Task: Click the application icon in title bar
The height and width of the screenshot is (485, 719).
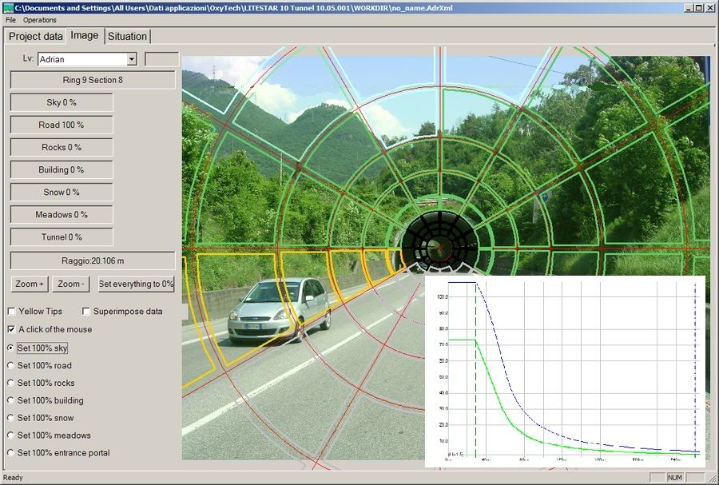Action: point(8,8)
